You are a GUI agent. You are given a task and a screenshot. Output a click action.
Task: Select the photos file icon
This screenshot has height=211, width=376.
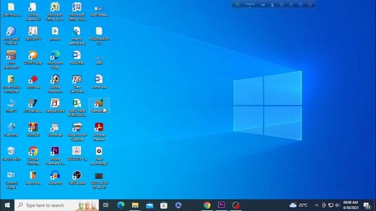click(55, 34)
